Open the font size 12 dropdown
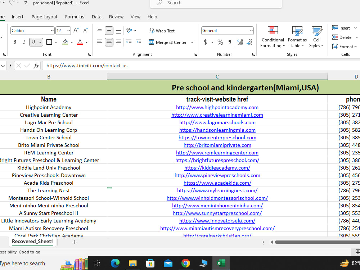Image resolution: width=360 pixels, height=270 pixels. [x=69, y=31]
